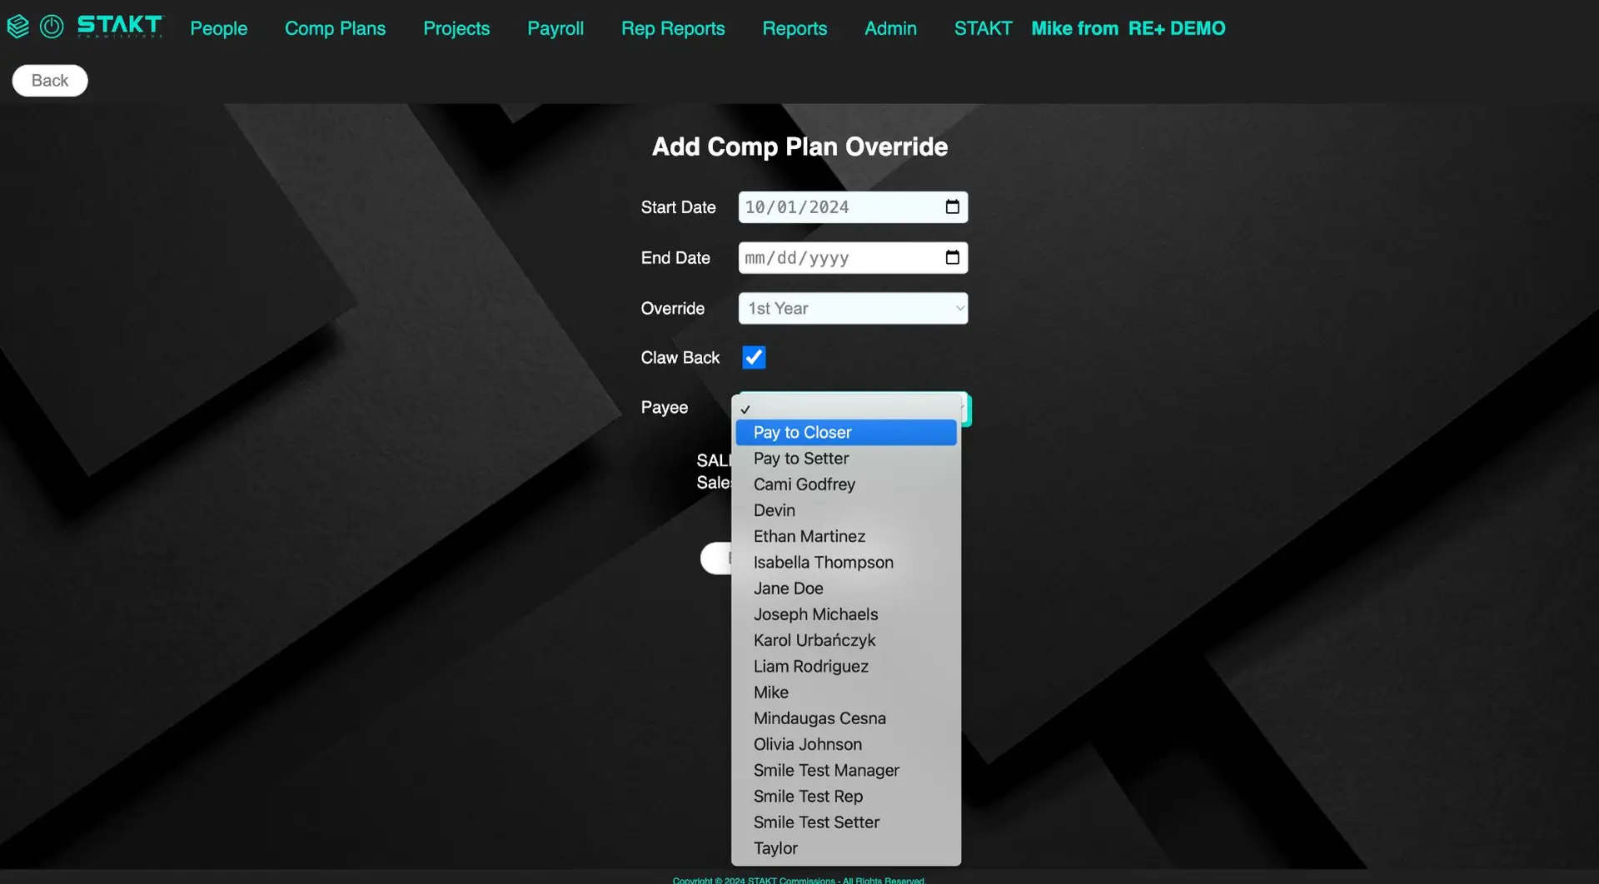This screenshot has height=884, width=1599.
Task: Choose Pay to Closer payee option
Action: coord(846,433)
